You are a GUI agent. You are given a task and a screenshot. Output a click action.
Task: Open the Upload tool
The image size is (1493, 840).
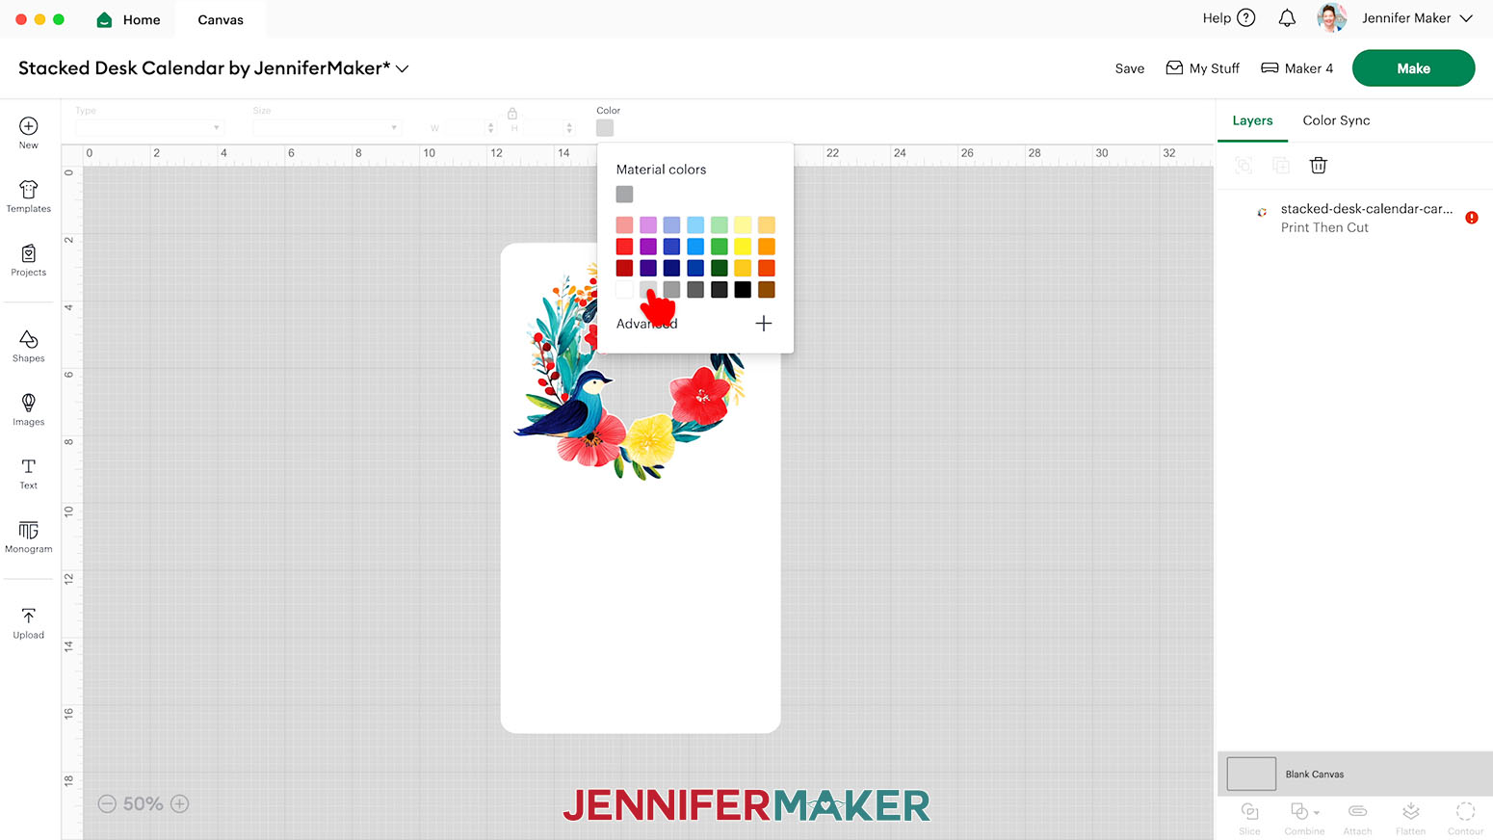click(x=29, y=623)
